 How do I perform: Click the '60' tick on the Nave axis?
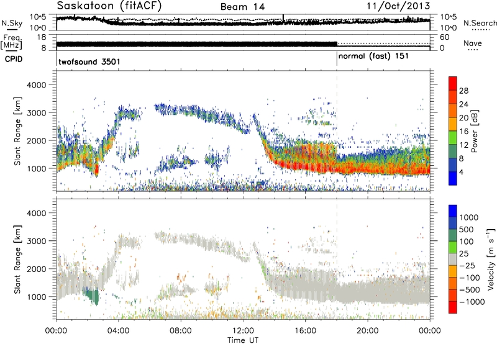[x=445, y=37]
